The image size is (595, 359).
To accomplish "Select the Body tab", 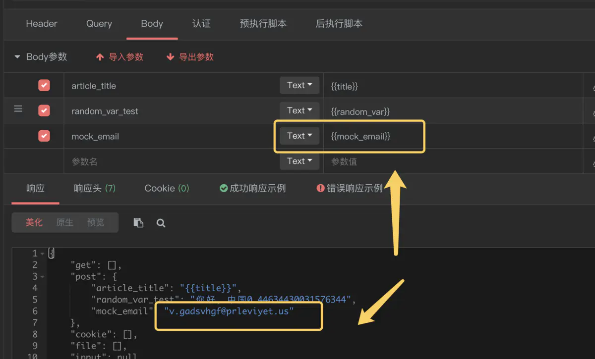I will [x=152, y=23].
